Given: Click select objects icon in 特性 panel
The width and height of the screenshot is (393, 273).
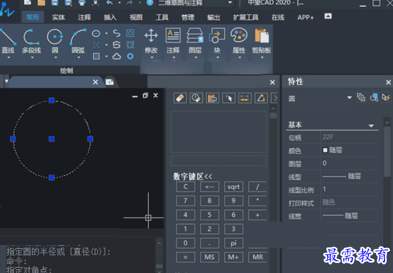Looking at the screenshot, I should (374, 97).
